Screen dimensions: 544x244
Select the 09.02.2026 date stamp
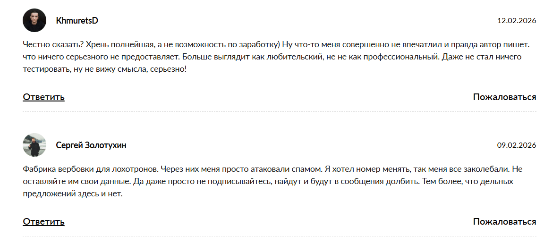point(517,145)
